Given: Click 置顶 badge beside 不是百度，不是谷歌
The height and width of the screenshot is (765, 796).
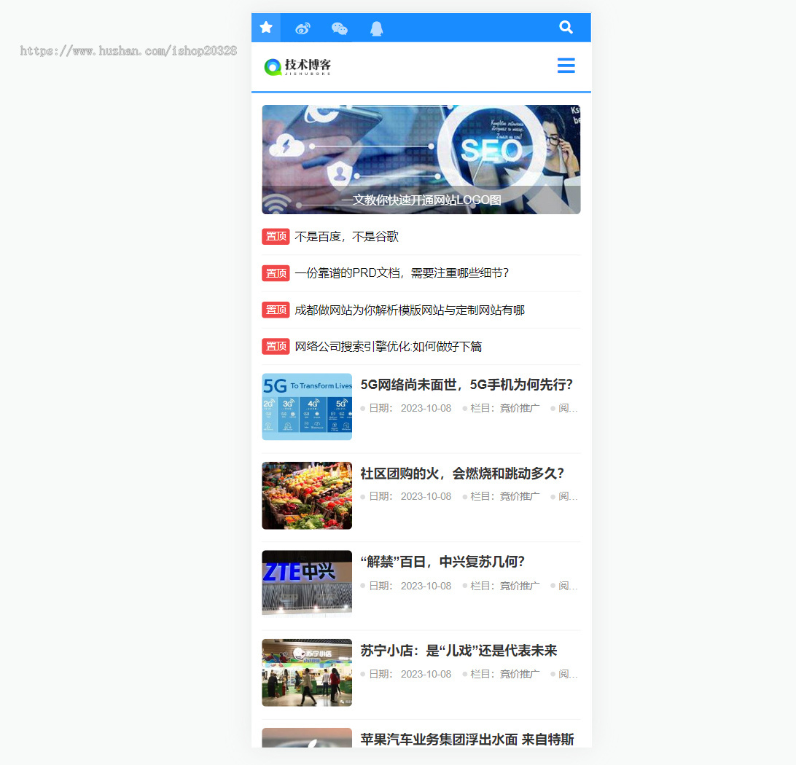Looking at the screenshot, I should pos(276,236).
